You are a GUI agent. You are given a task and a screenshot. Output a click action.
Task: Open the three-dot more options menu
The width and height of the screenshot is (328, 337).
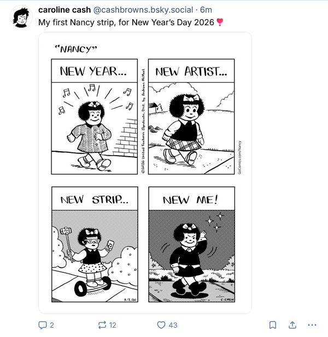pyautogui.click(x=312, y=325)
